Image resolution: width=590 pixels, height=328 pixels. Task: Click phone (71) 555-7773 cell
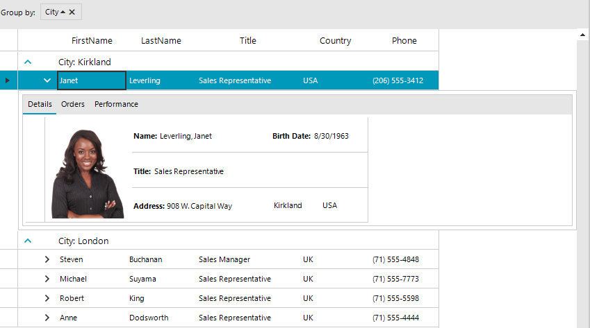coord(404,279)
